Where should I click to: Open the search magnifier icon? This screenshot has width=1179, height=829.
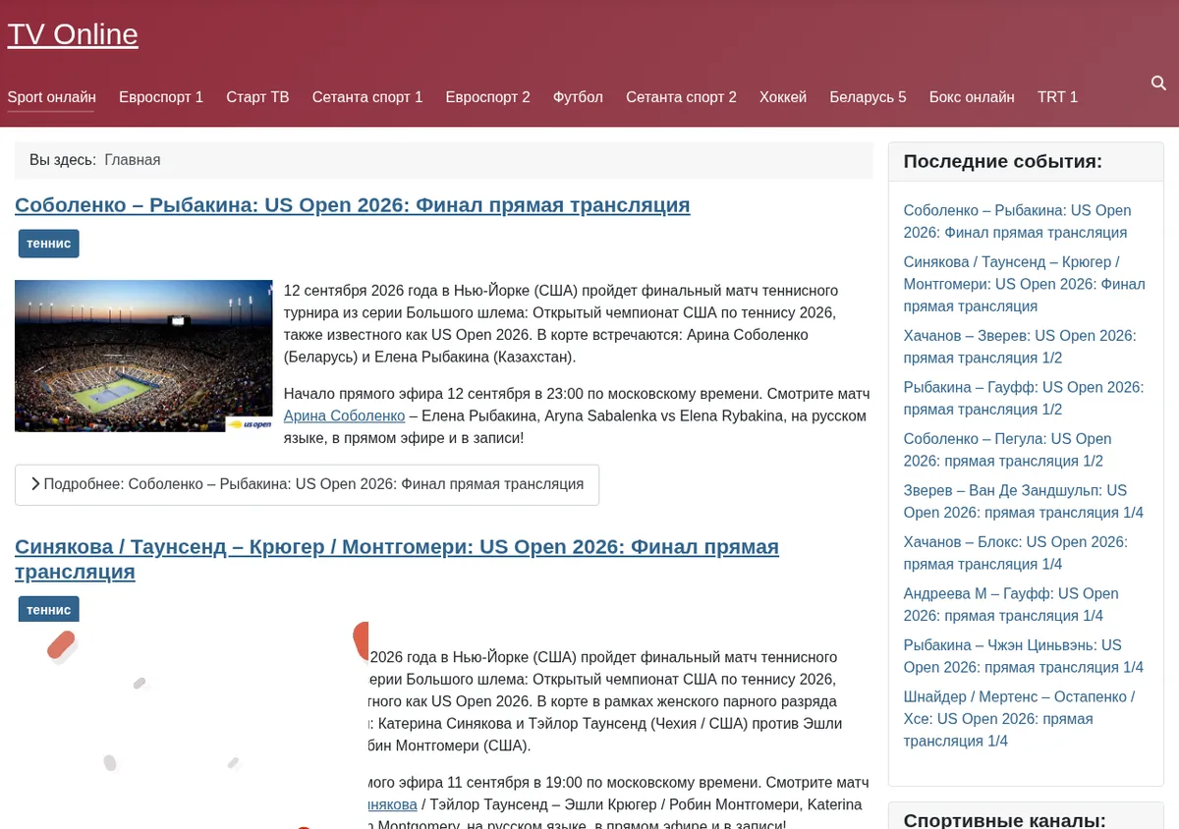click(x=1158, y=83)
